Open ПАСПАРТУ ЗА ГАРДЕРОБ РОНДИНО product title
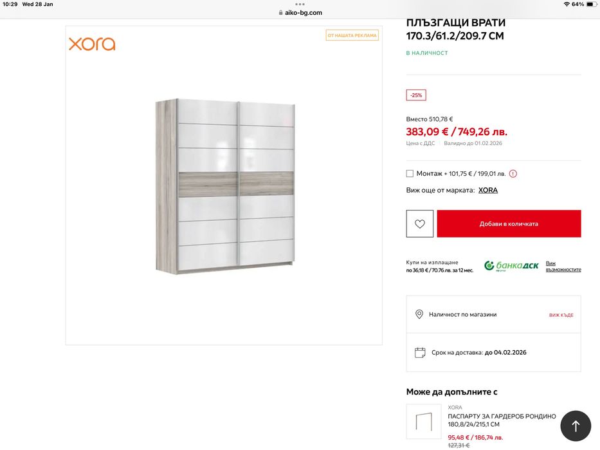Viewport: 600px width, 450px height. click(502, 420)
